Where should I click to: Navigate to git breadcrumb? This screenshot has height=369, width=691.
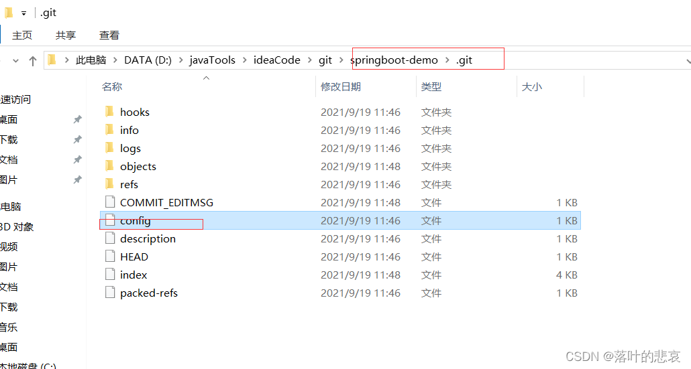(325, 60)
